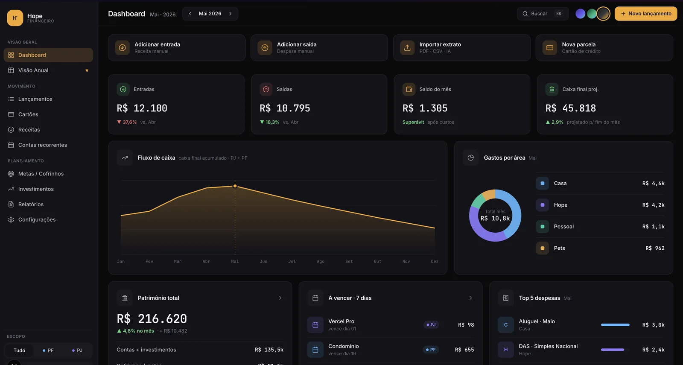Go to next month with right chevron
This screenshot has height=365, width=683.
[231, 14]
